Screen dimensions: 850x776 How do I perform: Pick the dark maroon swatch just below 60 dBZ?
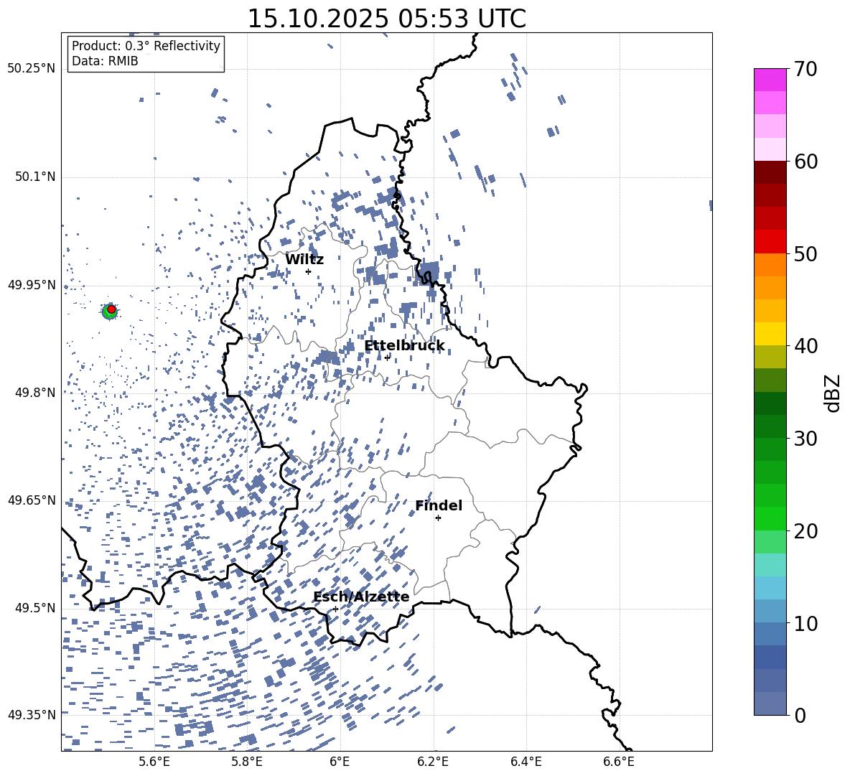pos(770,172)
